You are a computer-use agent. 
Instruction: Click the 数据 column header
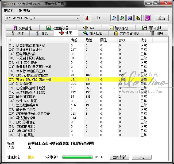click(128, 40)
